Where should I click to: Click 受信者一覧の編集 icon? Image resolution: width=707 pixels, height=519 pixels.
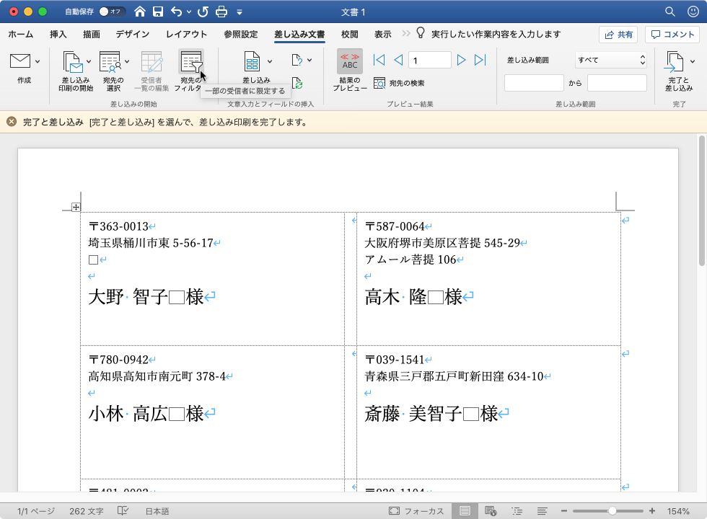click(x=151, y=62)
